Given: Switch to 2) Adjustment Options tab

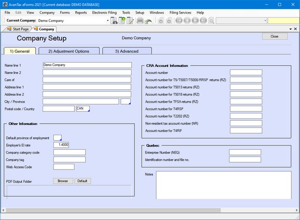Looking at the screenshot, I should 69,51.
